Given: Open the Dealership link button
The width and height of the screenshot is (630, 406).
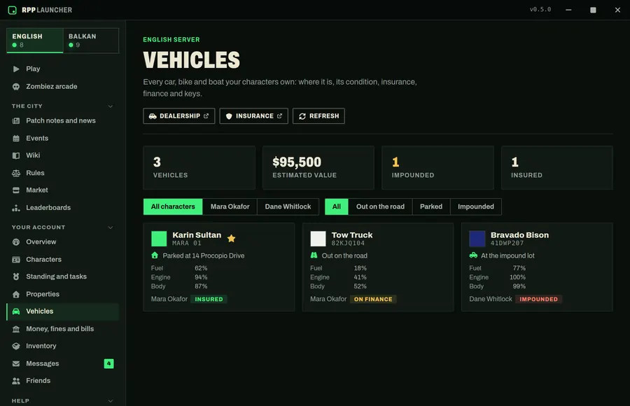Looking at the screenshot, I should pyautogui.click(x=178, y=115).
